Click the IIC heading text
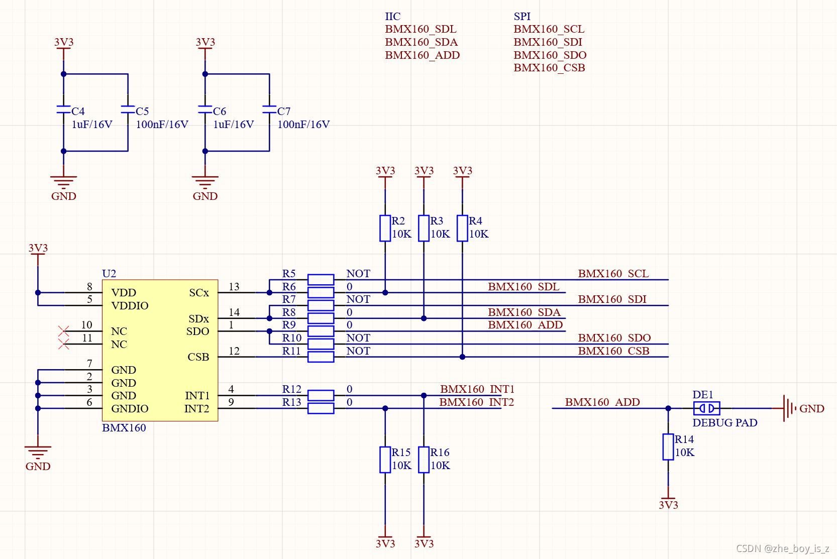The width and height of the screenshot is (837, 559). point(392,17)
